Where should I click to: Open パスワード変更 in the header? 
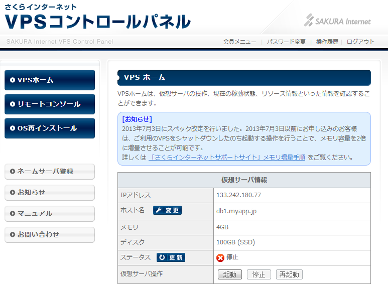point(286,42)
